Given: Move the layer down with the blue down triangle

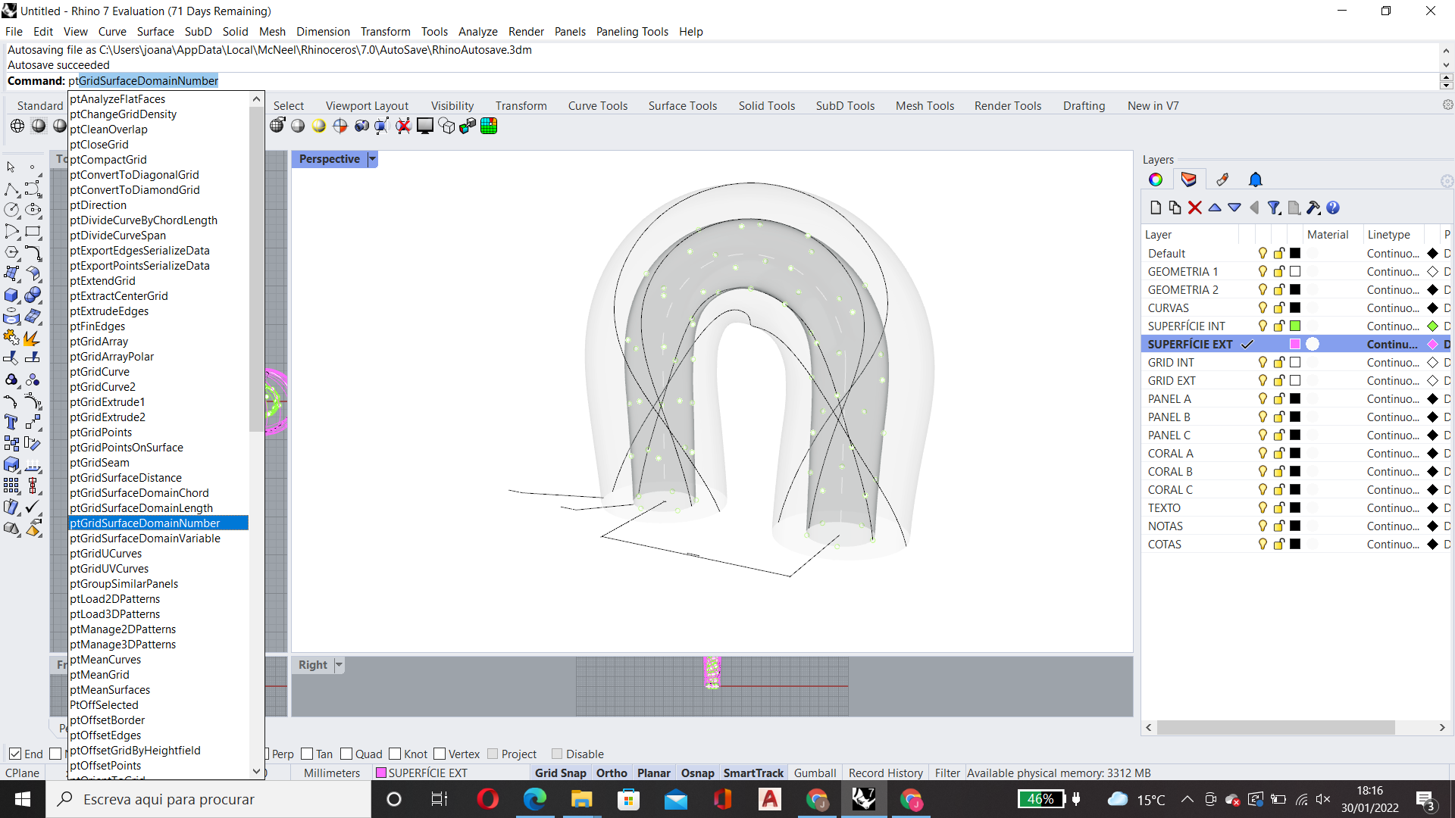Looking at the screenshot, I should click(x=1234, y=208).
